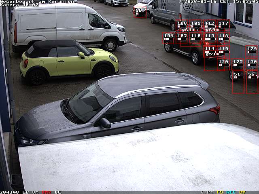Image resolution: width=259 pixels, height=194 pixels.
Task: Click the Gewerbepark am Keramion camera title
Action: 37,2
